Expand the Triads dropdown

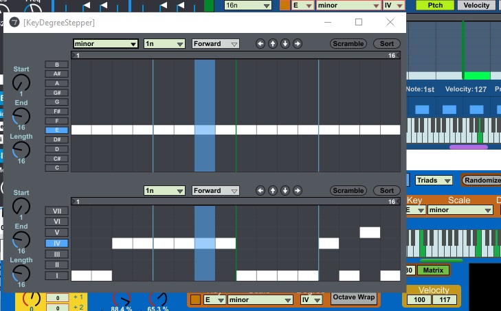(x=434, y=181)
